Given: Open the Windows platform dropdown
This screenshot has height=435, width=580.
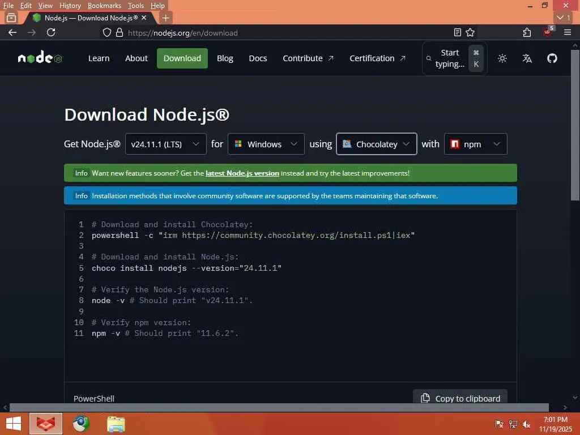Looking at the screenshot, I should tap(266, 144).
